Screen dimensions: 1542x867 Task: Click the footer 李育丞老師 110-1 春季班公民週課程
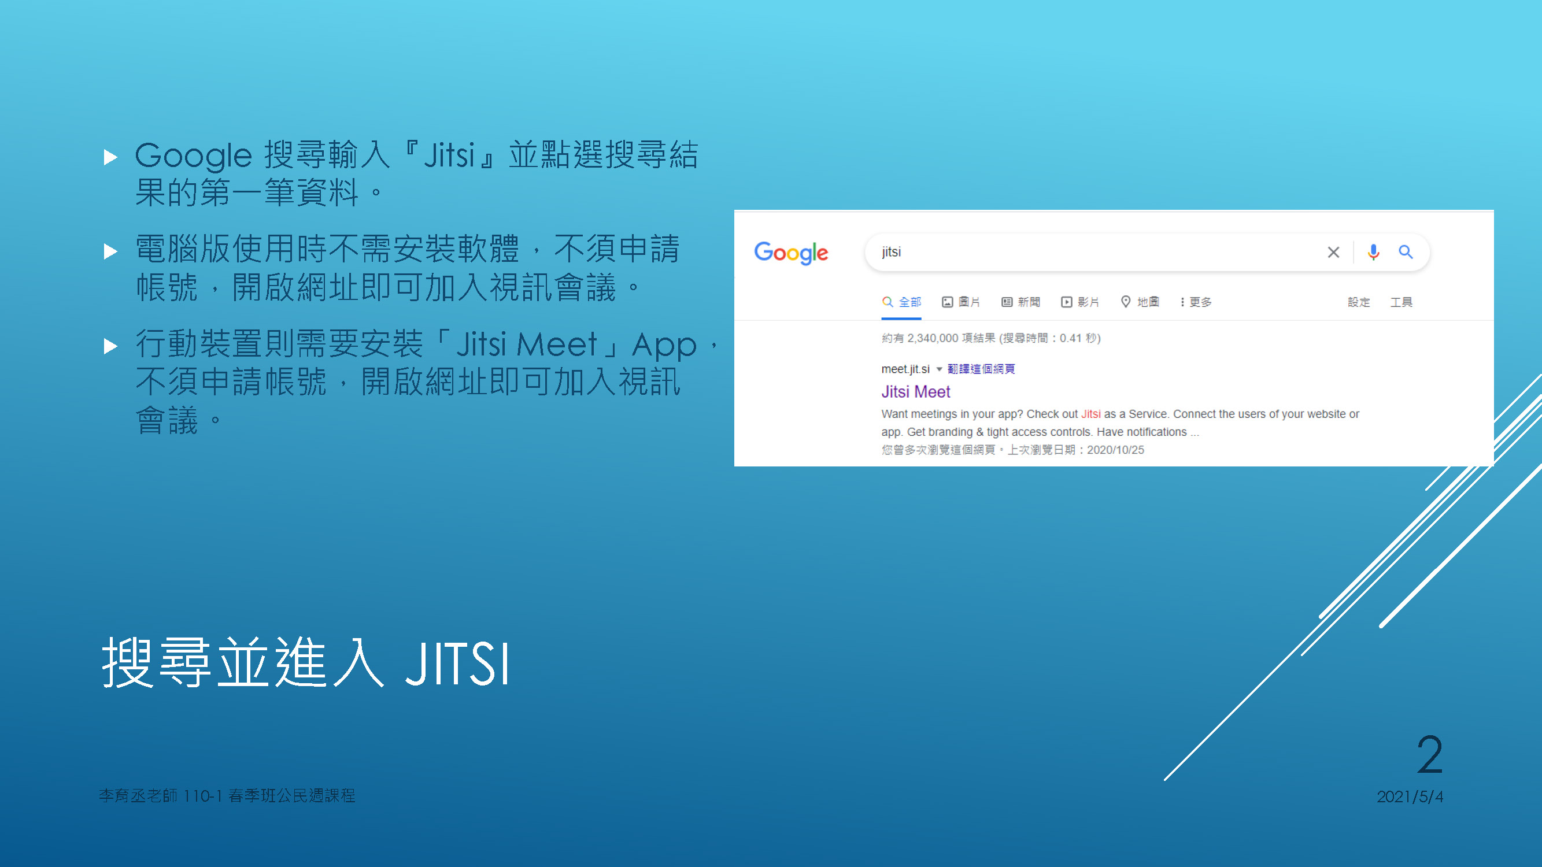(227, 796)
